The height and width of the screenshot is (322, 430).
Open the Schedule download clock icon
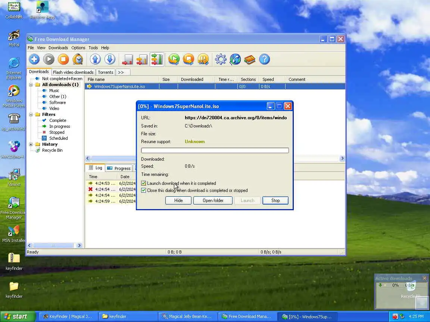[78, 59]
